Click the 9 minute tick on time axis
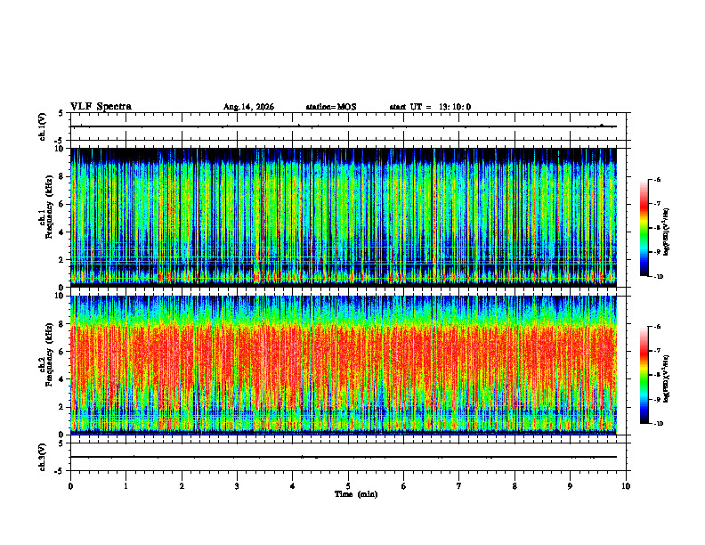Viewport: 705px width, 545px height. coord(570,486)
